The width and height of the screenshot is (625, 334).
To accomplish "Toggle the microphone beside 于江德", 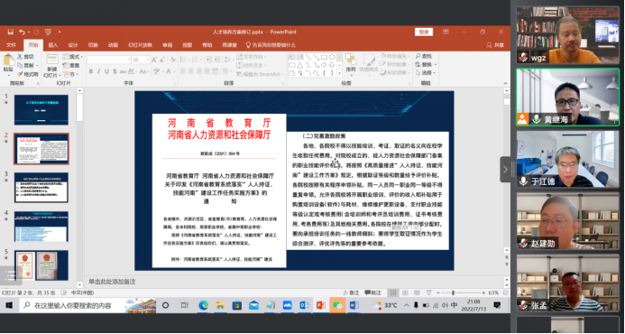I will [x=523, y=181].
